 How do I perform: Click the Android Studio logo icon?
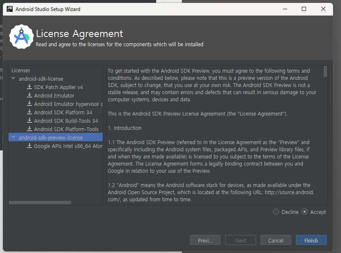click(21, 37)
